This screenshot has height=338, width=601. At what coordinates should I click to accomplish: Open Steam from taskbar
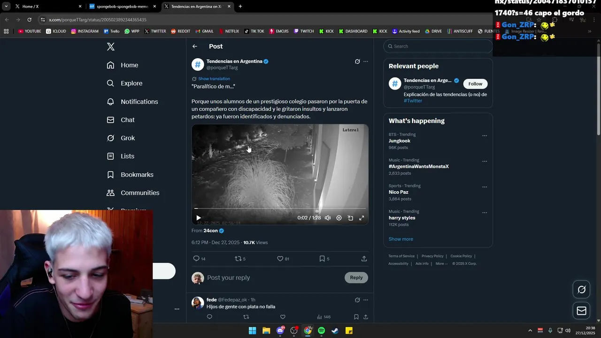coord(335,330)
